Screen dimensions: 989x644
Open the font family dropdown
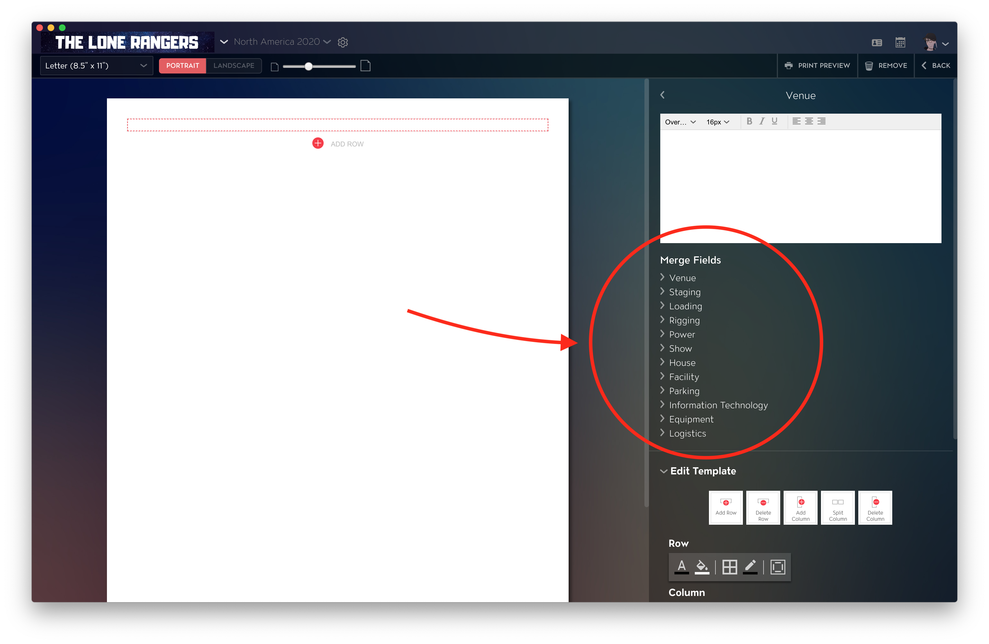click(x=680, y=122)
